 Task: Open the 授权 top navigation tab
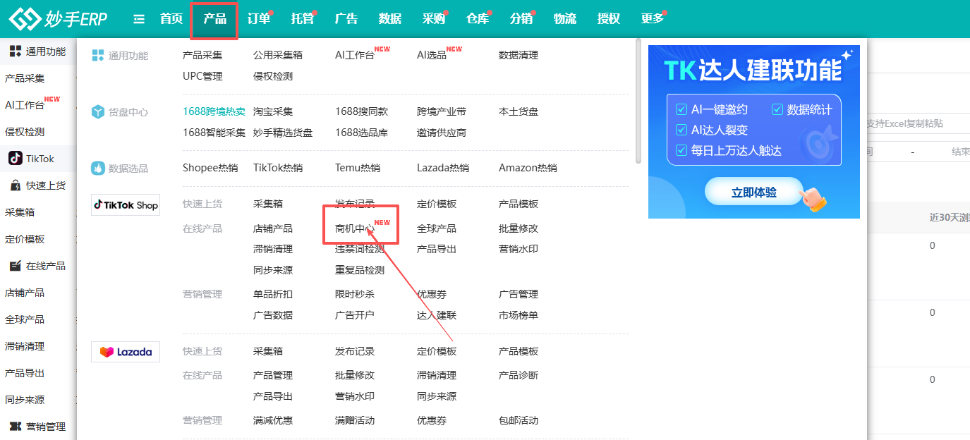[x=609, y=19]
